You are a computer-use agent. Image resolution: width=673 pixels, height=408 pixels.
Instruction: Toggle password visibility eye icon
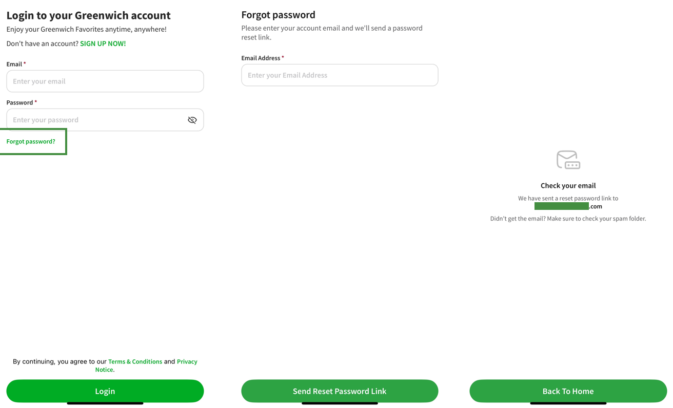(x=192, y=120)
